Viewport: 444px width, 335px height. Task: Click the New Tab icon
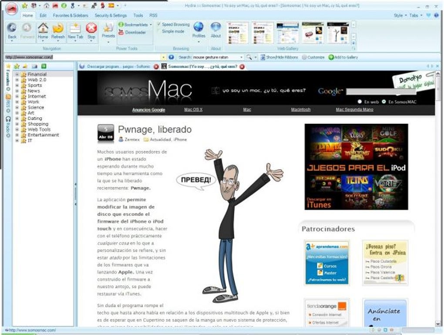[75, 28]
